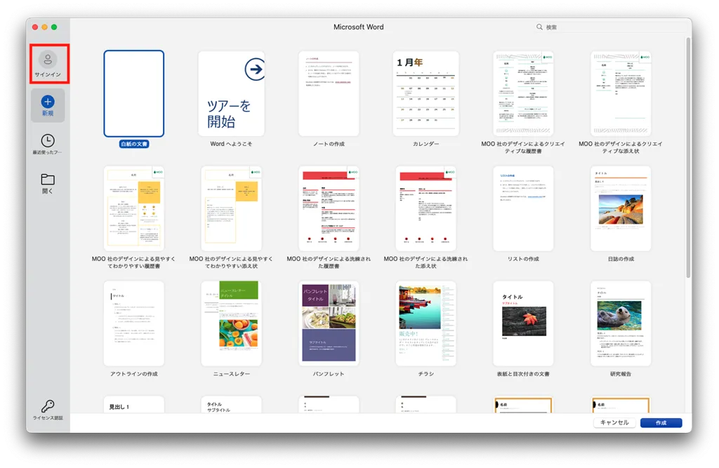
Task: Click the 開く folder icon
Action: [x=48, y=180]
